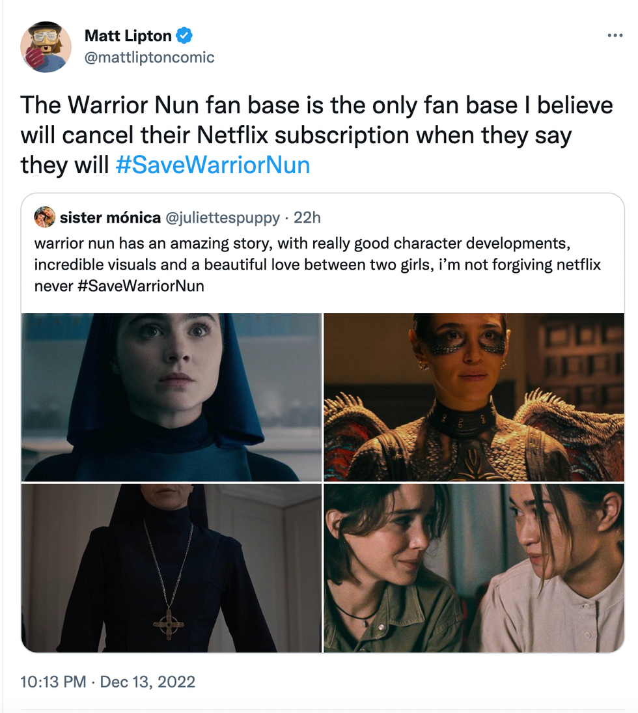This screenshot has width=638, height=713.
Task: Click the blue #SaveWarriorNun hashtag
Action: (213, 165)
